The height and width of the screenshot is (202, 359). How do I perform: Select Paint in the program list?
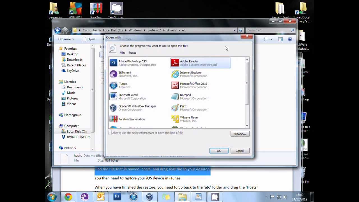pos(201,108)
